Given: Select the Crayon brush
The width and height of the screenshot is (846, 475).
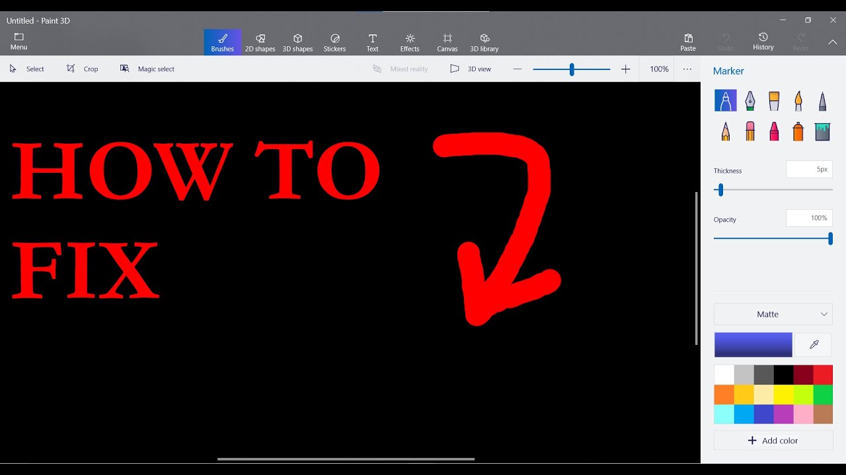Looking at the screenshot, I should [774, 131].
